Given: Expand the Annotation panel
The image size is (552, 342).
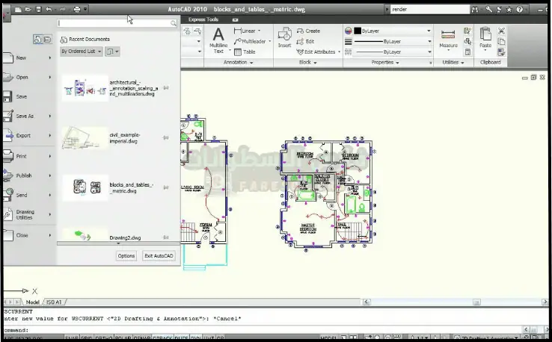Looking at the screenshot, I should (240, 63).
